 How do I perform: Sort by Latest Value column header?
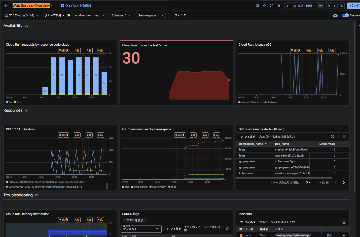pos(327,144)
